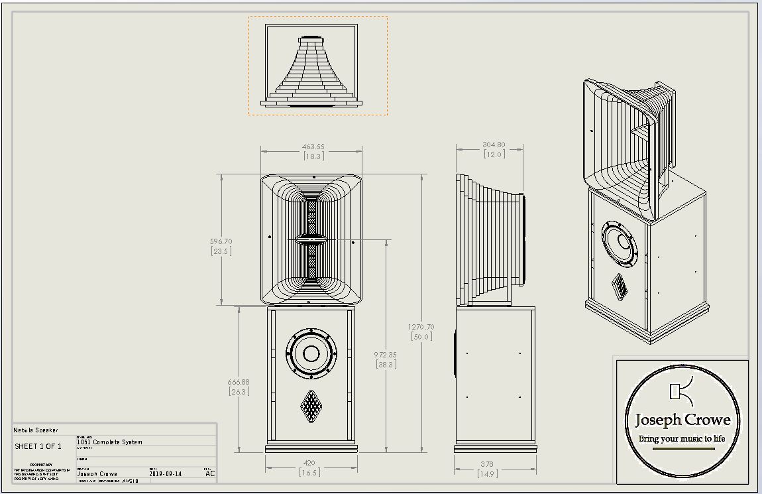Image resolution: width=762 pixels, height=494 pixels.
Task: Select the 420 [16.5] cabinet width dimension
Action: pyautogui.click(x=309, y=467)
